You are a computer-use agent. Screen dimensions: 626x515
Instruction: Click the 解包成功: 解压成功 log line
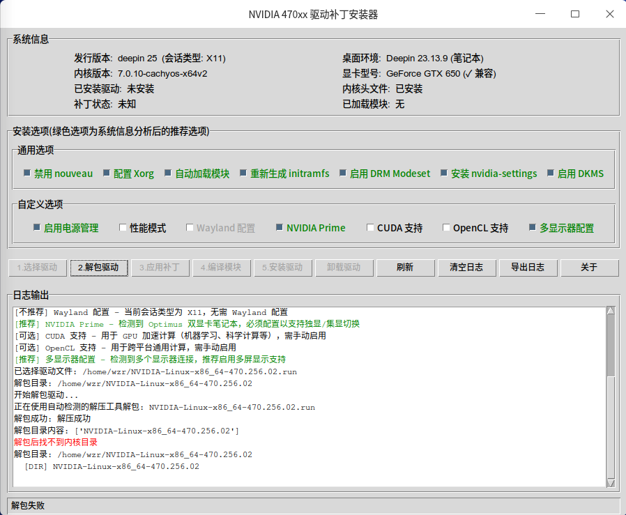click(x=52, y=419)
